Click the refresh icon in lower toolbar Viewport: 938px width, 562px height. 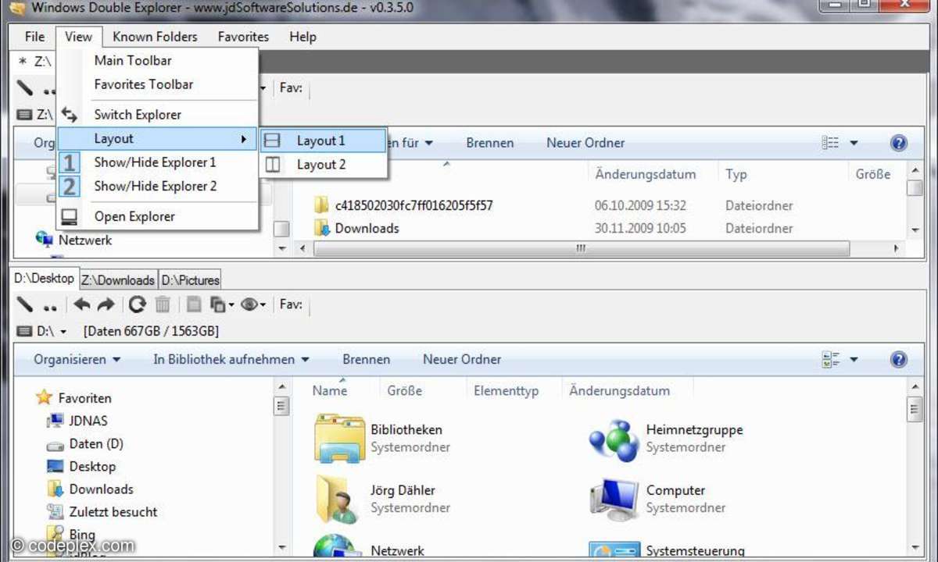coord(138,304)
